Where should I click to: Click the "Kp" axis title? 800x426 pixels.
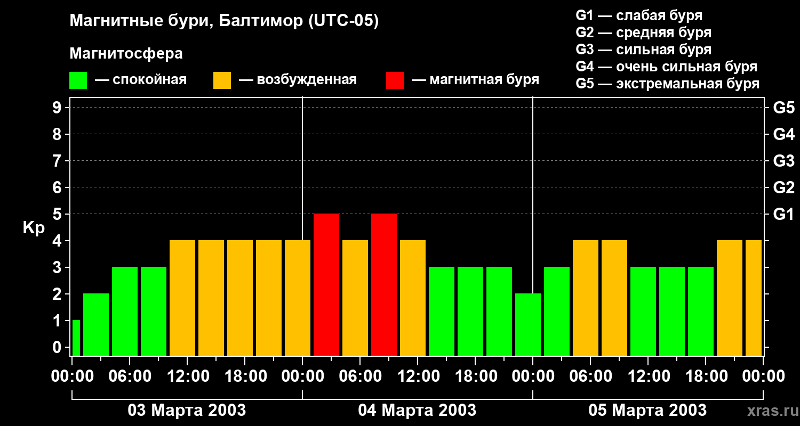click(34, 228)
